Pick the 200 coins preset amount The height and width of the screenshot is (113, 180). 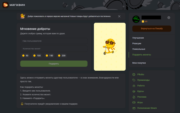click(62, 55)
